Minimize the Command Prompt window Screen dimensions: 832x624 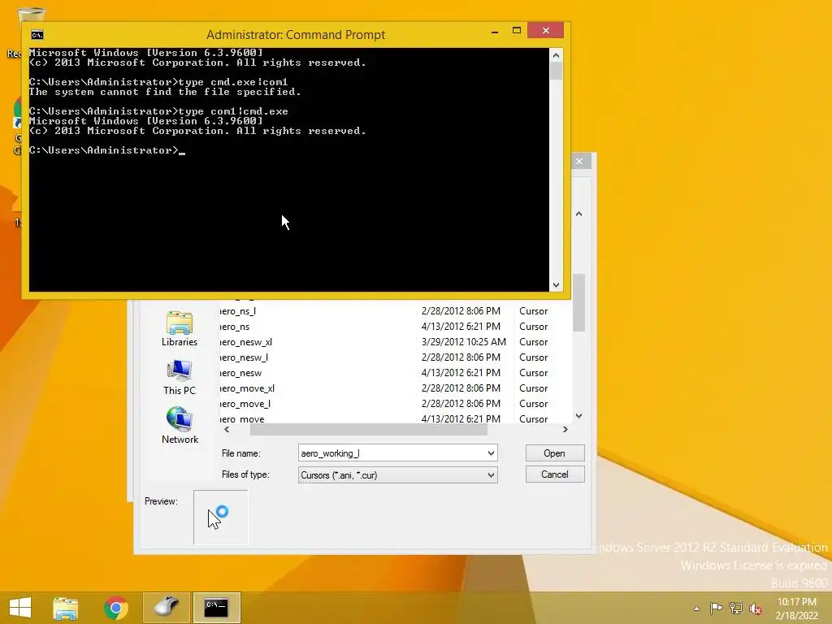point(495,32)
